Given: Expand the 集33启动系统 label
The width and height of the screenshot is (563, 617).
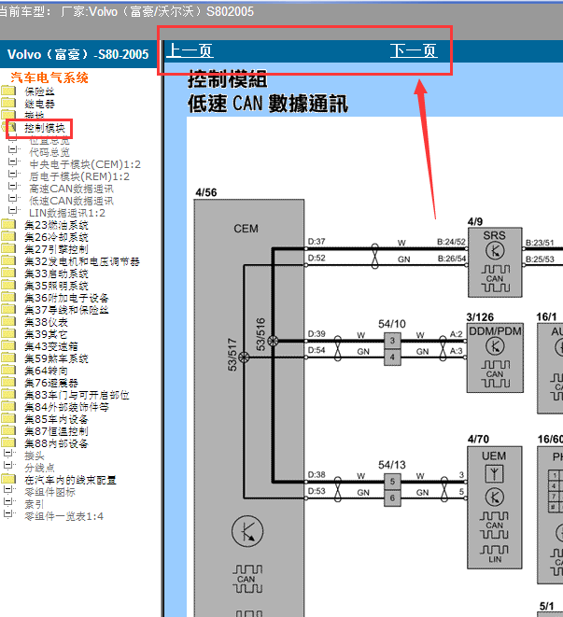Looking at the screenshot, I should (x=56, y=273).
